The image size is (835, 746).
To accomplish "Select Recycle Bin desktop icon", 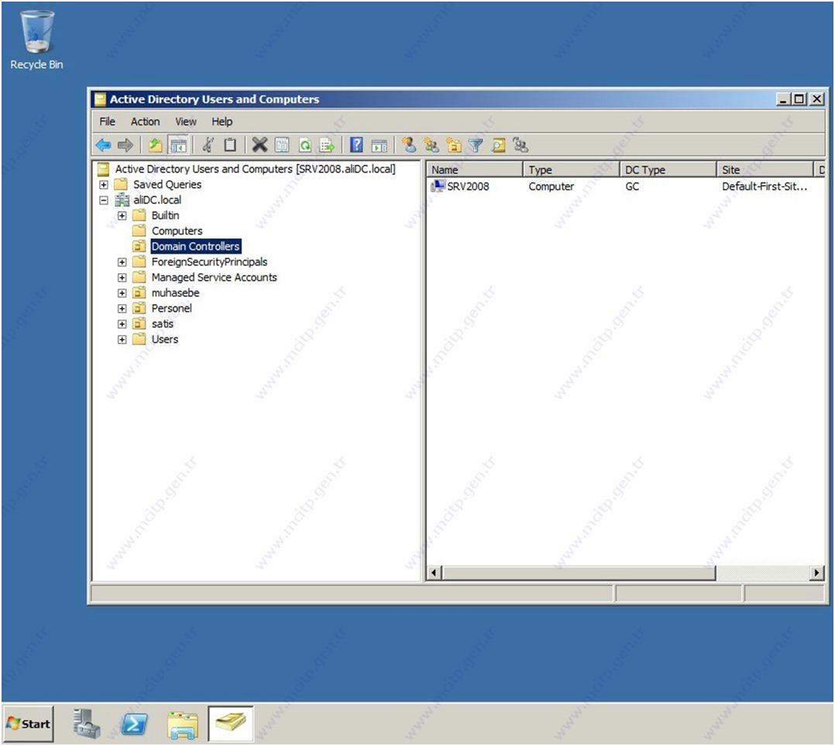I will pyautogui.click(x=36, y=40).
